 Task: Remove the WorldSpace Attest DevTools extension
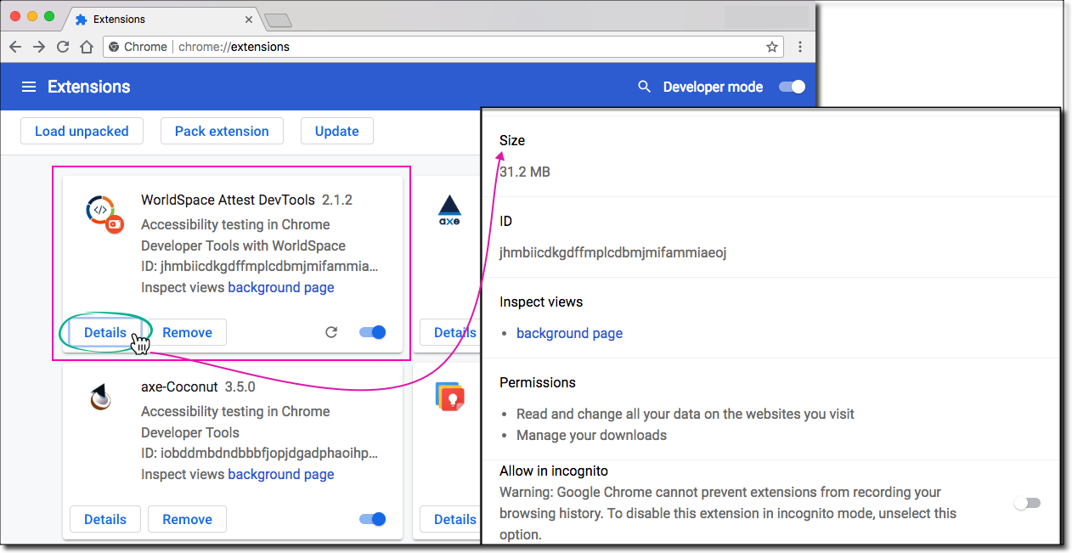(187, 332)
